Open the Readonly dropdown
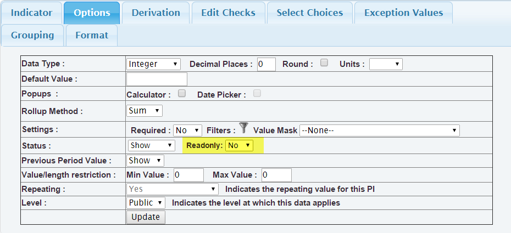 click(240, 145)
